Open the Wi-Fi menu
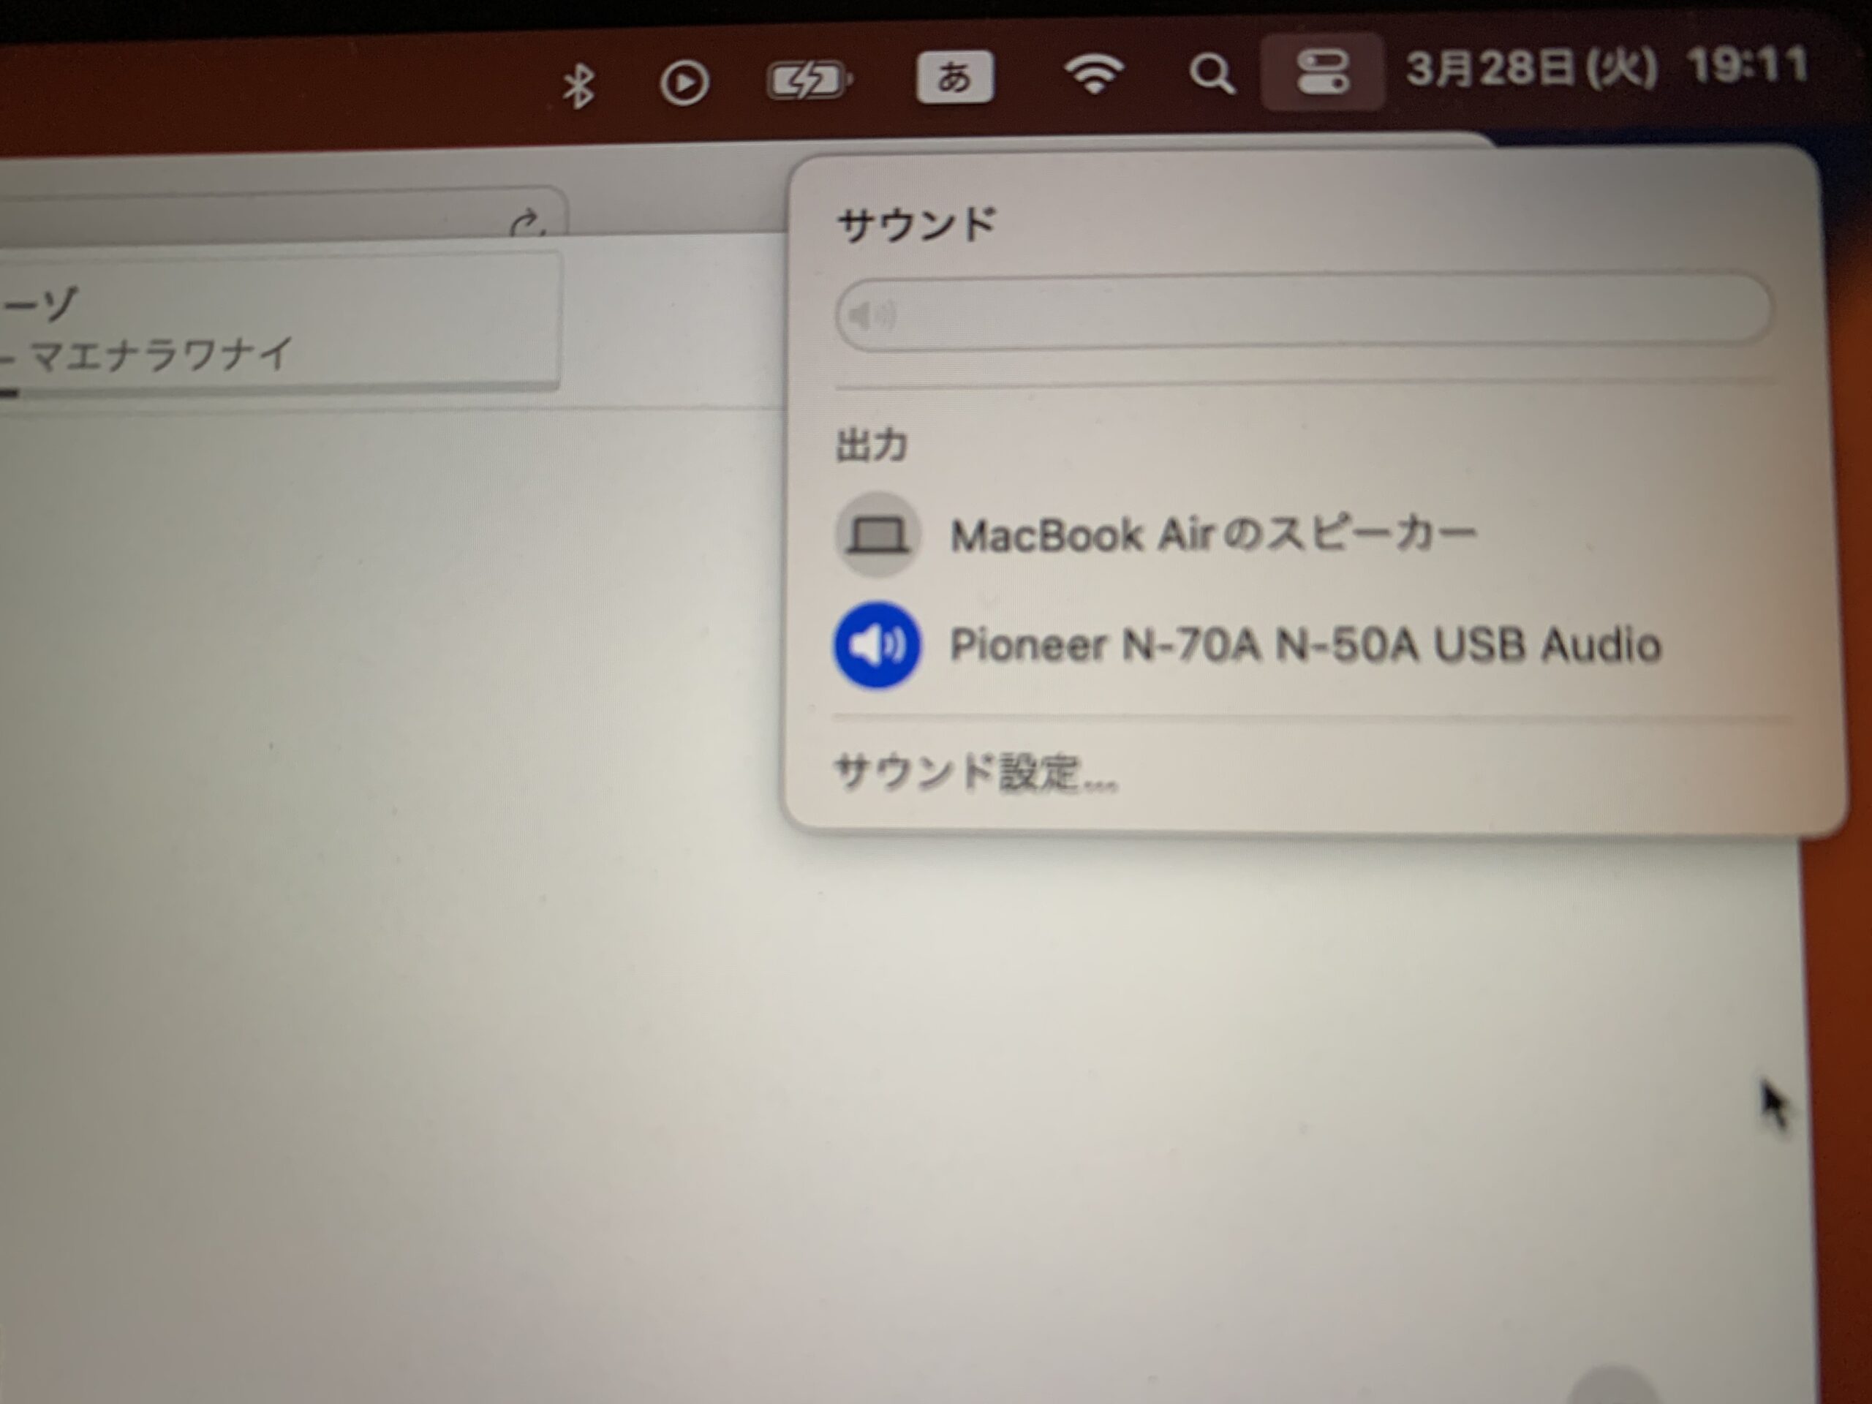The height and width of the screenshot is (1404, 1872). tap(1093, 75)
